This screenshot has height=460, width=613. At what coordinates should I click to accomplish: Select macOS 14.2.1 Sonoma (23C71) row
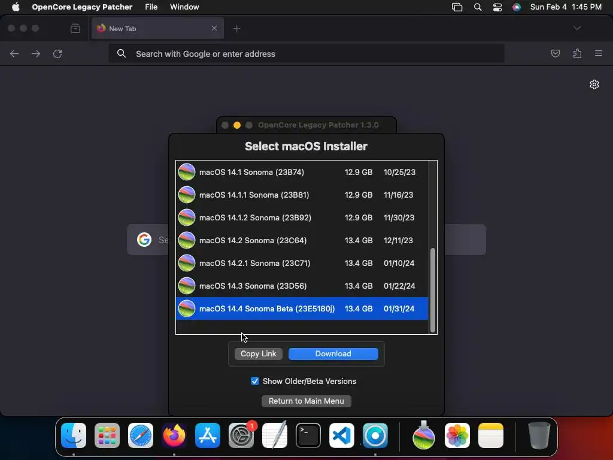[302, 263]
